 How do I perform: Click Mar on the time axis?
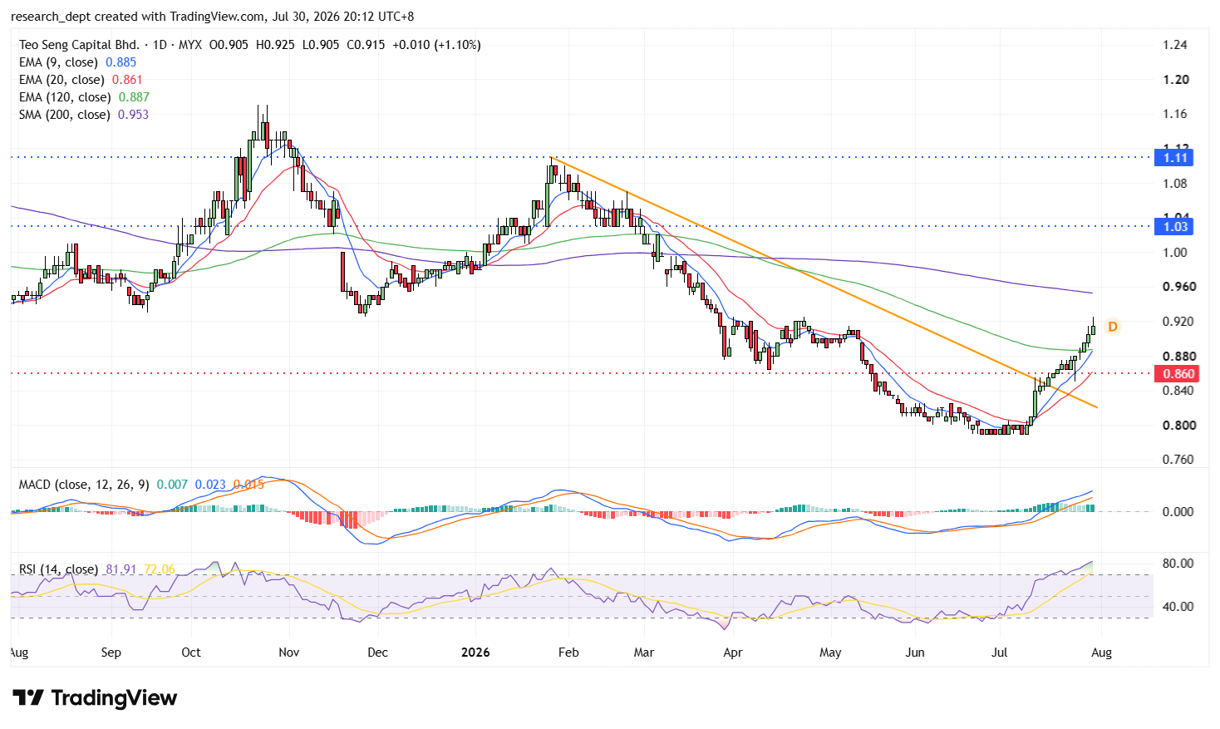[x=644, y=653]
